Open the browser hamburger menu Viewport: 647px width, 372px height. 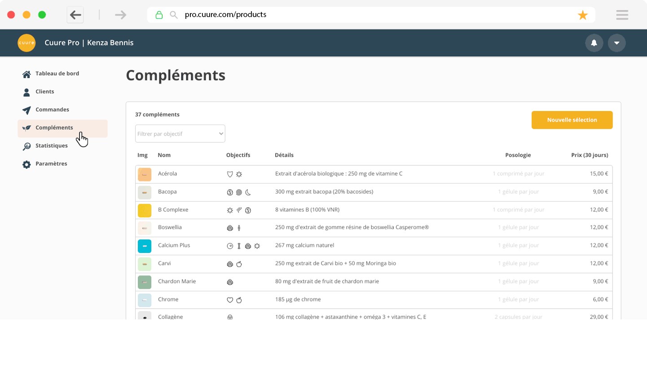click(x=622, y=15)
